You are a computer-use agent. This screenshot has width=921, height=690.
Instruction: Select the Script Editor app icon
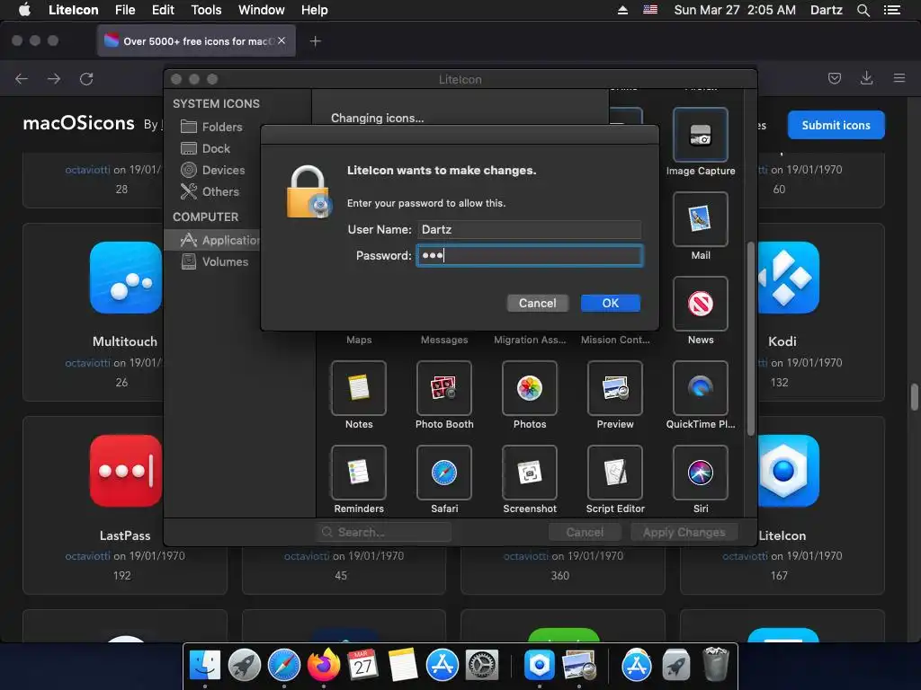click(615, 473)
